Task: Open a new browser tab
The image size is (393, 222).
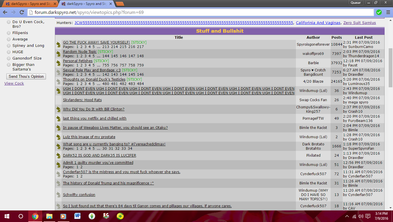Action: [x=119, y=3]
